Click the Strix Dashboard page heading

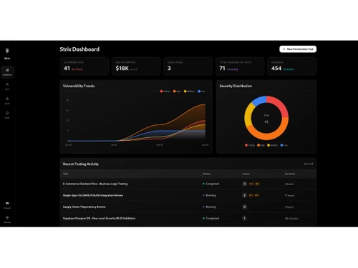point(79,49)
